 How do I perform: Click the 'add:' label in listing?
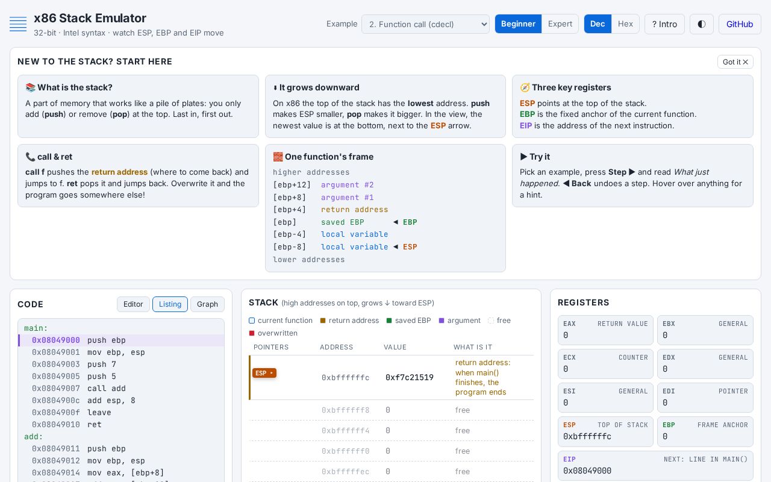point(34,437)
